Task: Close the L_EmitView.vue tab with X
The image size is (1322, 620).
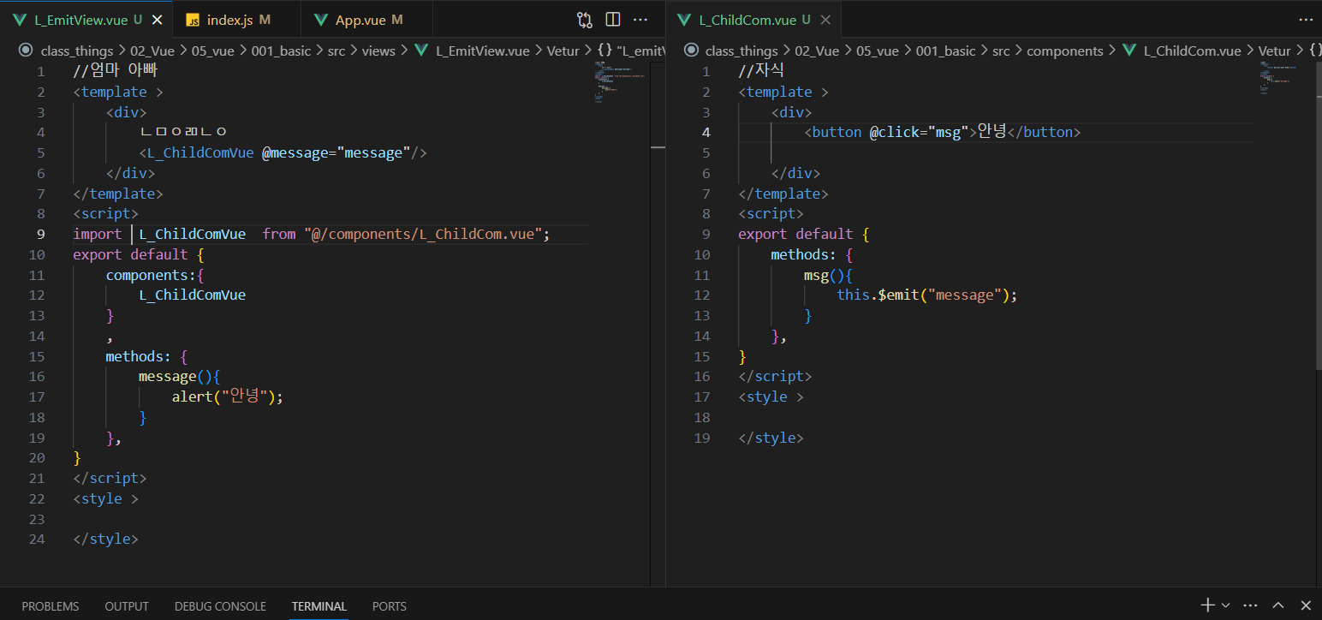Action: (x=156, y=20)
